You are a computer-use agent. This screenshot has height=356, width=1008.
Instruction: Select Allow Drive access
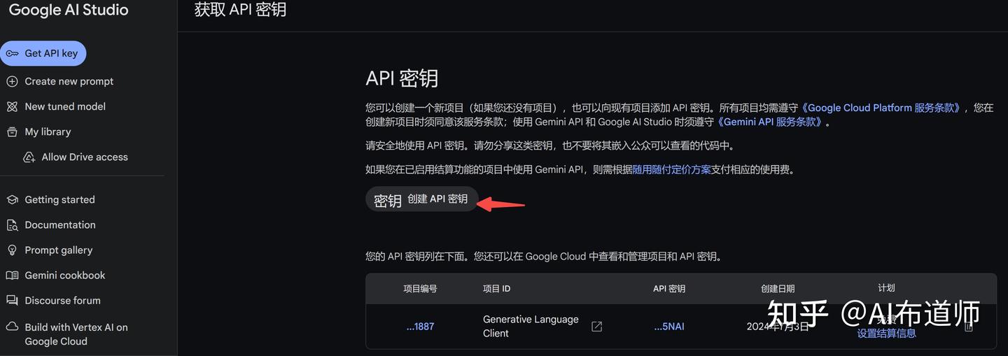(x=85, y=157)
